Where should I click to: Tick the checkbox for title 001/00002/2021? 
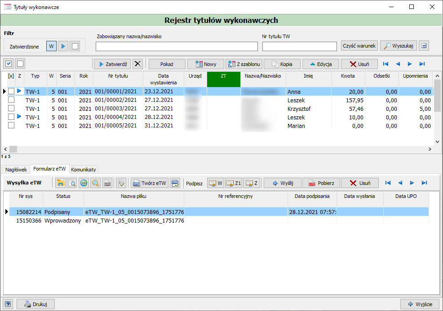coord(11,100)
